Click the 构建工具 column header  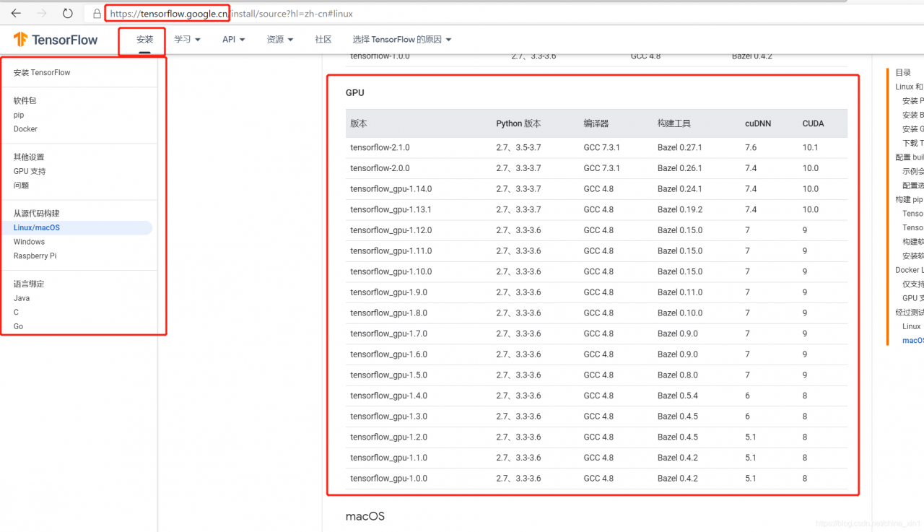click(x=674, y=123)
